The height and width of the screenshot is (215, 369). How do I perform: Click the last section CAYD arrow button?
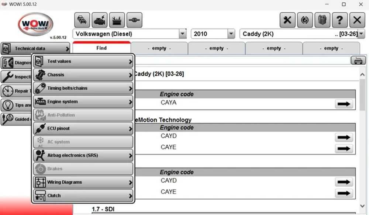point(344,182)
